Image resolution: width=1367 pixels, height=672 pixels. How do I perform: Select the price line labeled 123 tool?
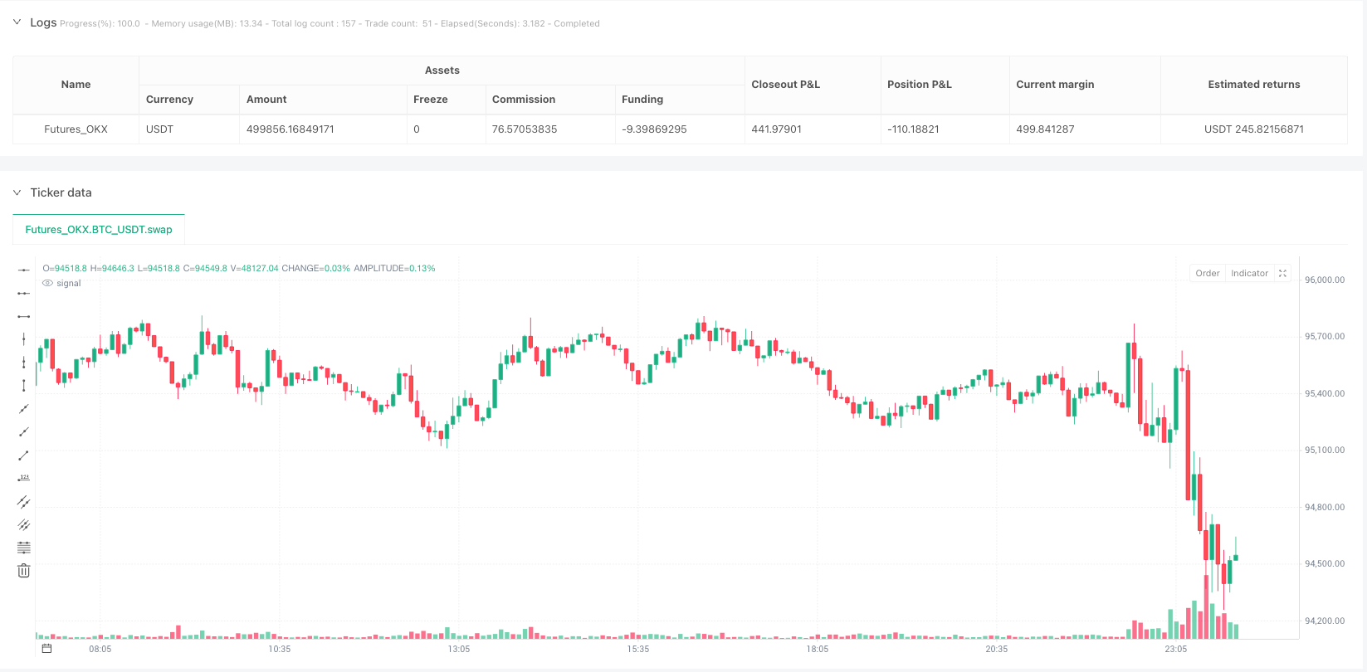point(24,478)
